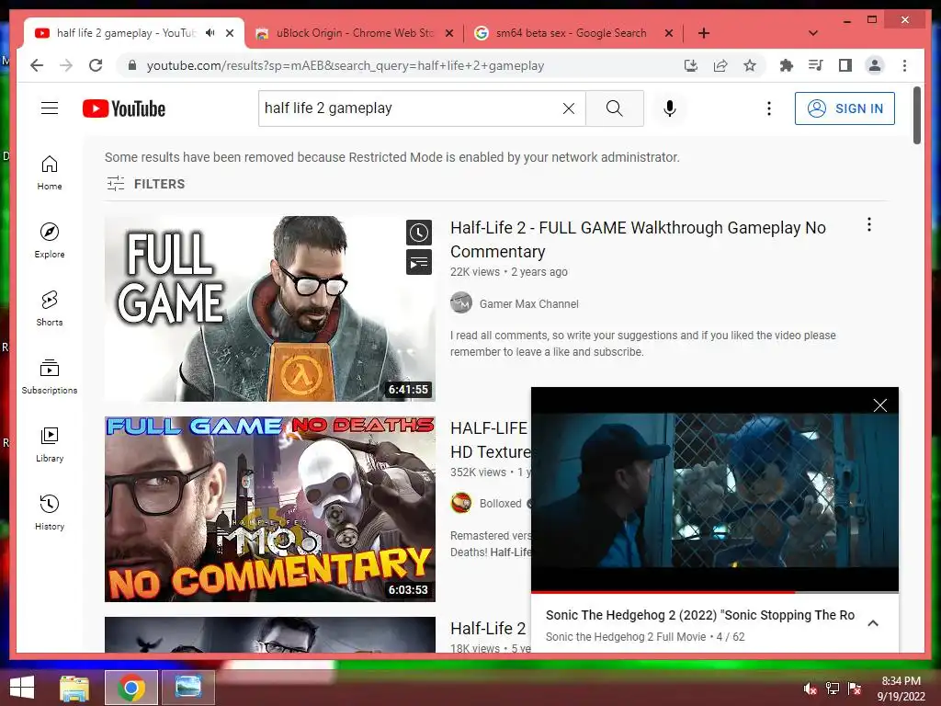941x706 pixels.
Task: Open Shorts in the sidebar
Action: (50, 308)
